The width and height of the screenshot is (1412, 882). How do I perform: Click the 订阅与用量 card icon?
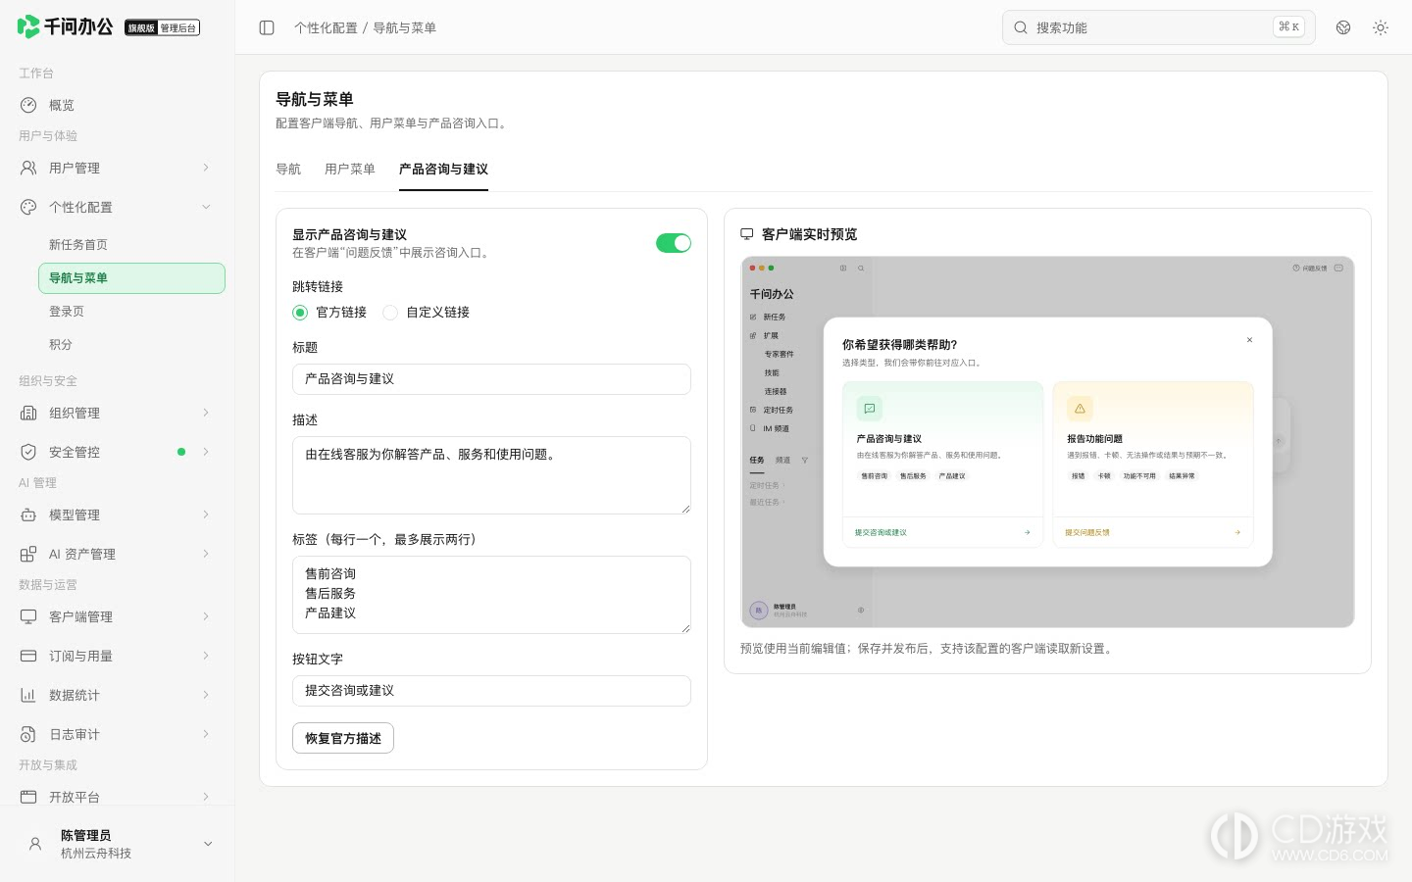click(x=28, y=656)
